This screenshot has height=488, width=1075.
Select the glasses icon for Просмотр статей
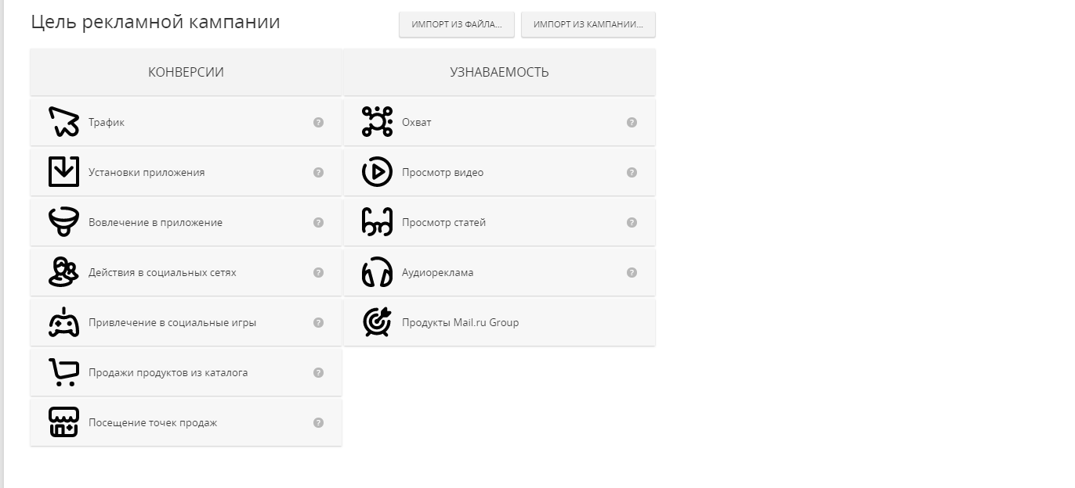377,222
